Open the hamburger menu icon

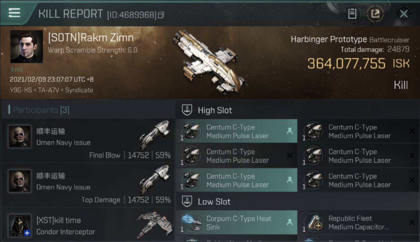click(15, 13)
